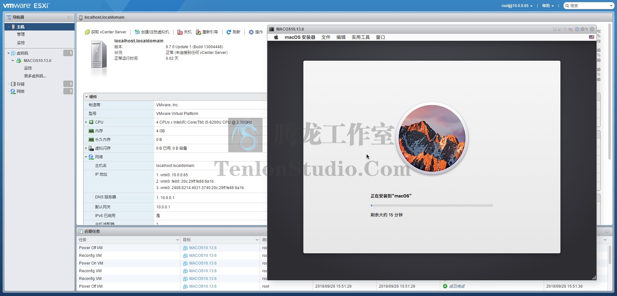The image size is (617, 296).
Task: Click the MACOS10.13.6 link in the first task row
Action: point(203,248)
